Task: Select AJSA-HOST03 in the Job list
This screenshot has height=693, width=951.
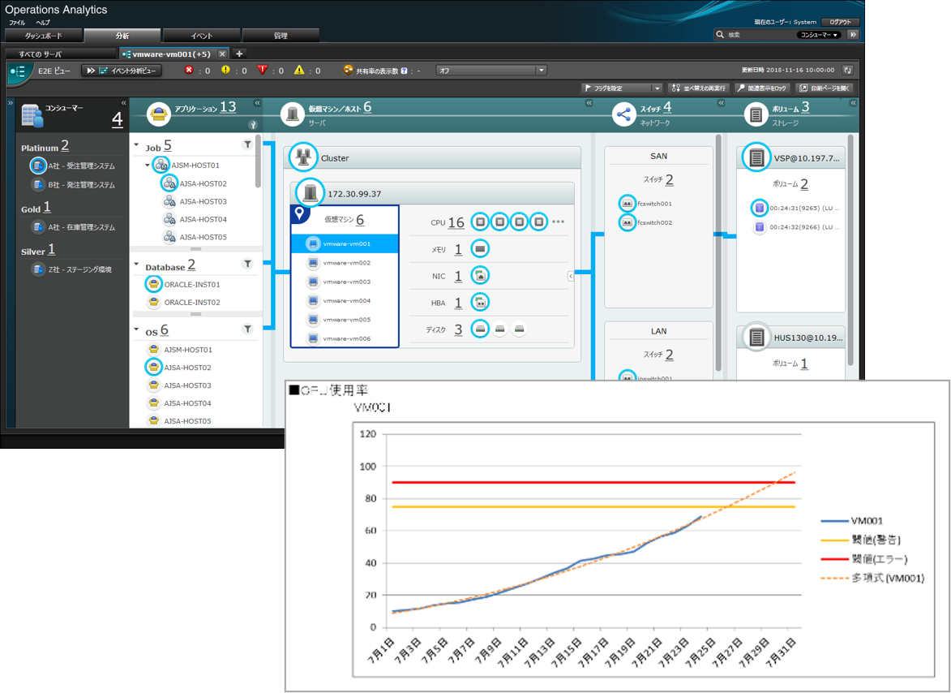Action: point(195,201)
